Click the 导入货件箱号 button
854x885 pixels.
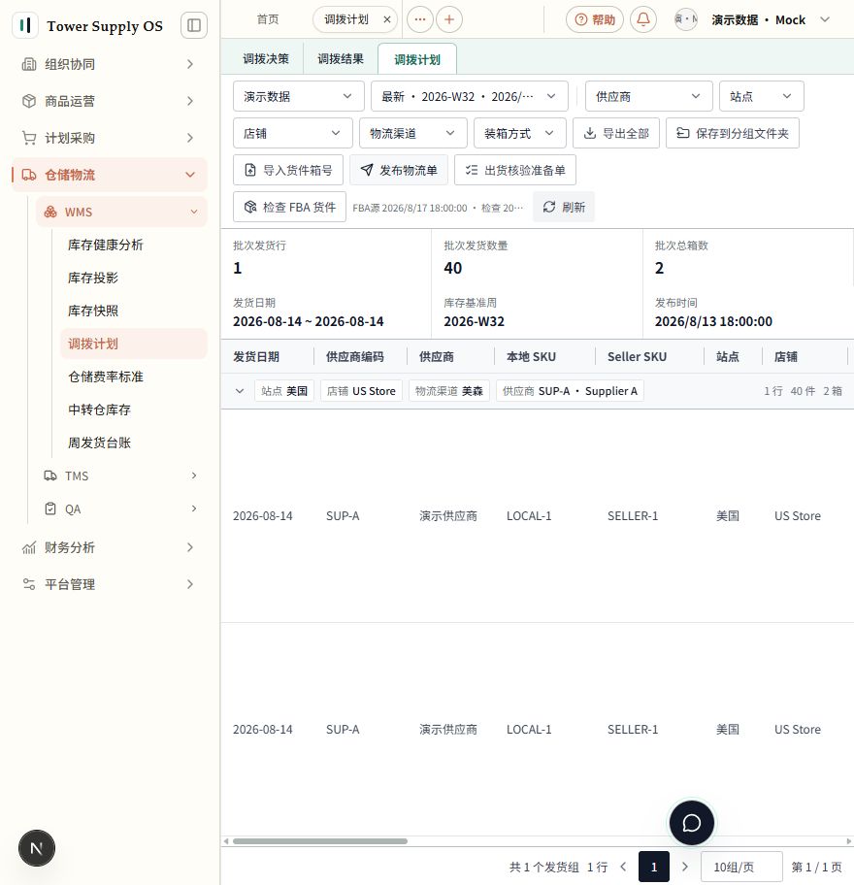[x=288, y=170]
